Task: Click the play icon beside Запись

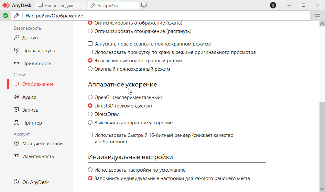Action: tap(16, 110)
